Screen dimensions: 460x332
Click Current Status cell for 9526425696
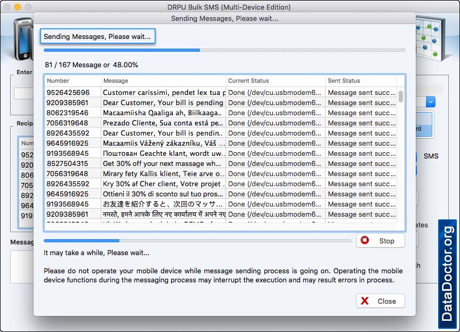pyautogui.click(x=275, y=92)
